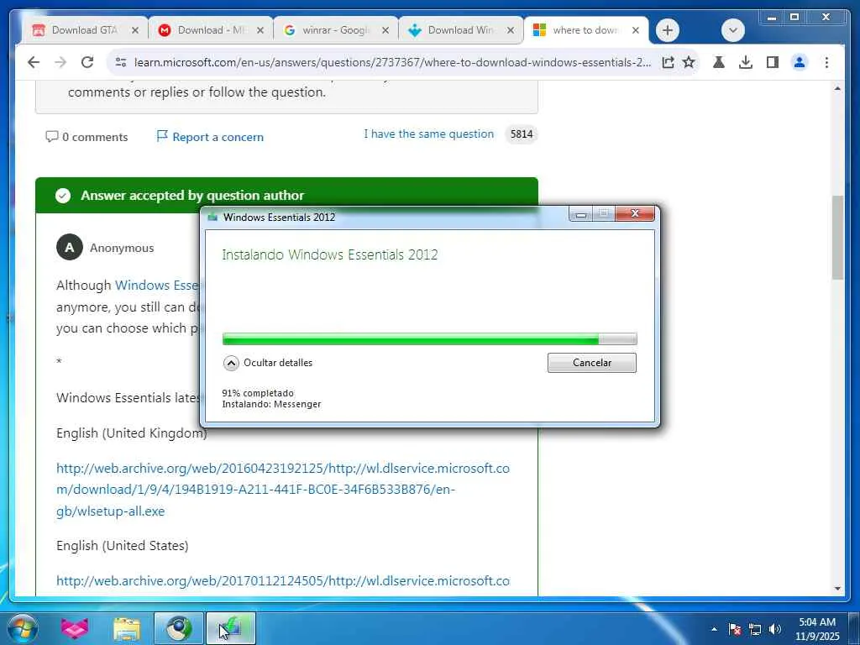
Task: Select the installer taskbar button
Action: coord(230,628)
